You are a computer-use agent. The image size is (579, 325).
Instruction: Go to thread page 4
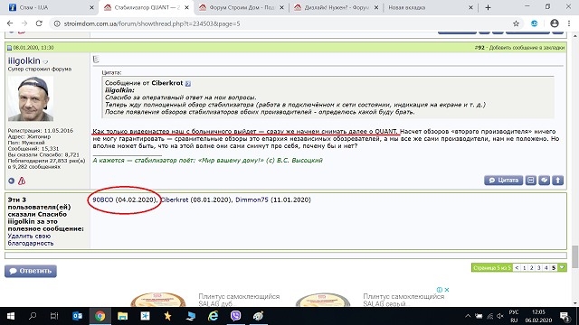pyautogui.click(x=546, y=268)
